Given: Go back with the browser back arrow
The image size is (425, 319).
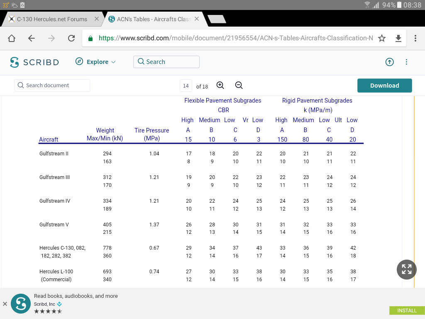Looking at the screenshot, I should pyautogui.click(x=32, y=38).
